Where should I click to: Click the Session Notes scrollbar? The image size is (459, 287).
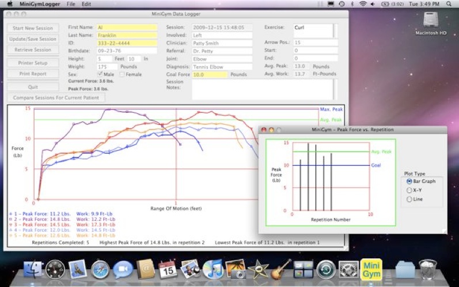(336, 89)
